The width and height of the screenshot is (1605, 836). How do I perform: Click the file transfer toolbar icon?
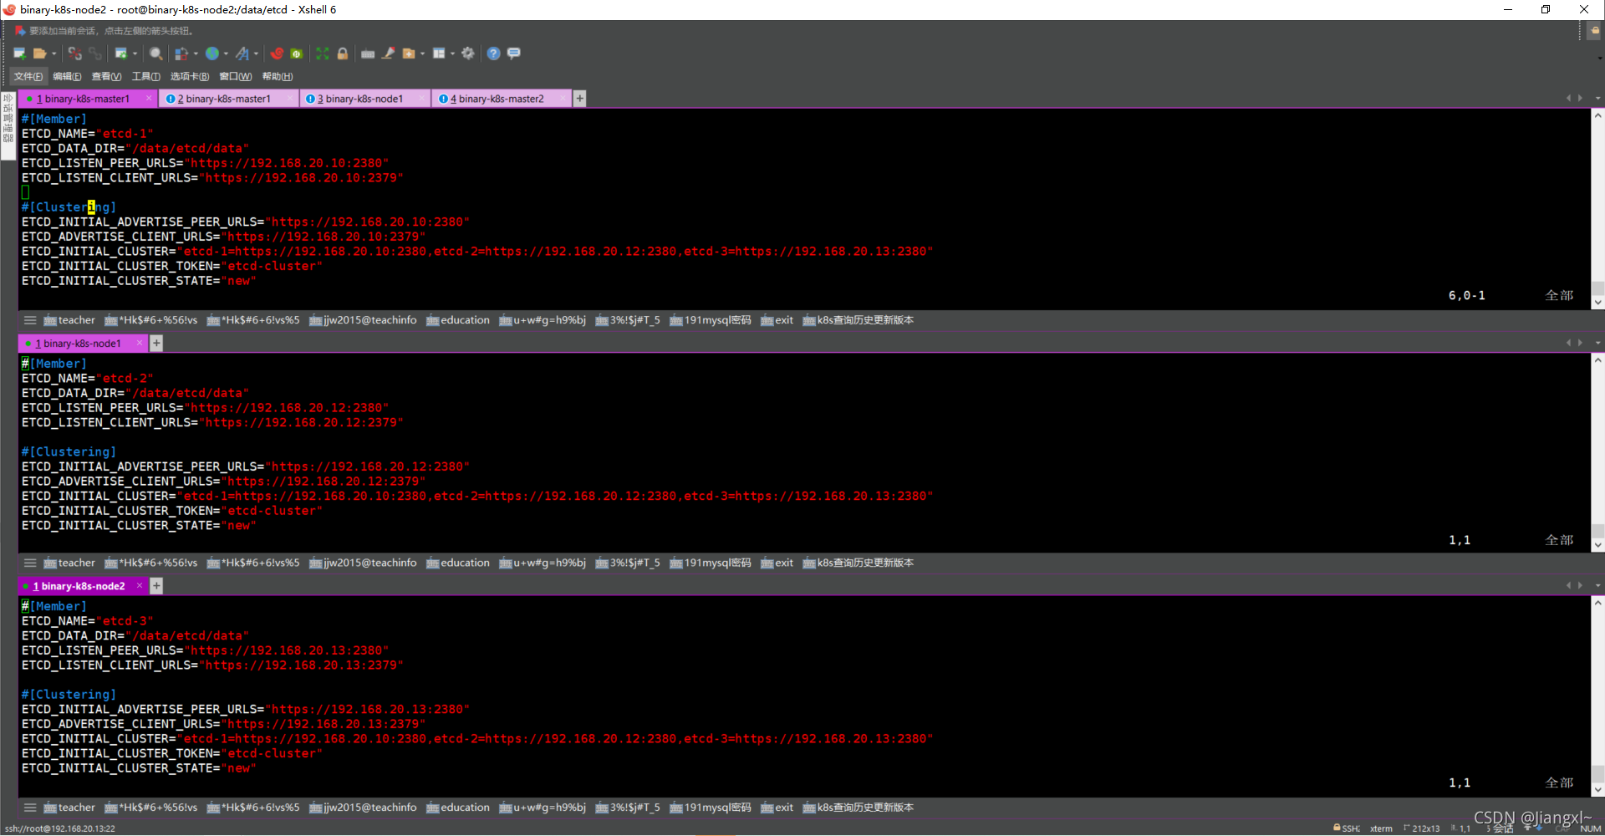click(181, 54)
